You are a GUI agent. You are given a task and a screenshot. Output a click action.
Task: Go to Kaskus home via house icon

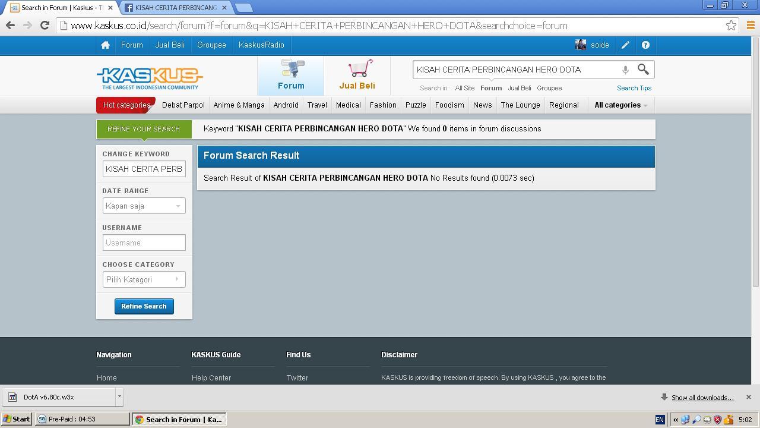pyautogui.click(x=105, y=45)
